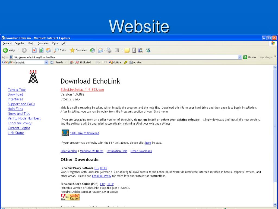278x209 pixels.
Task: Click the green forward arrow button
Action: (x=24, y=50)
